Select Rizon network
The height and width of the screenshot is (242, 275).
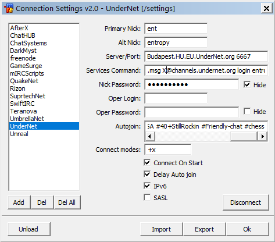(44, 88)
